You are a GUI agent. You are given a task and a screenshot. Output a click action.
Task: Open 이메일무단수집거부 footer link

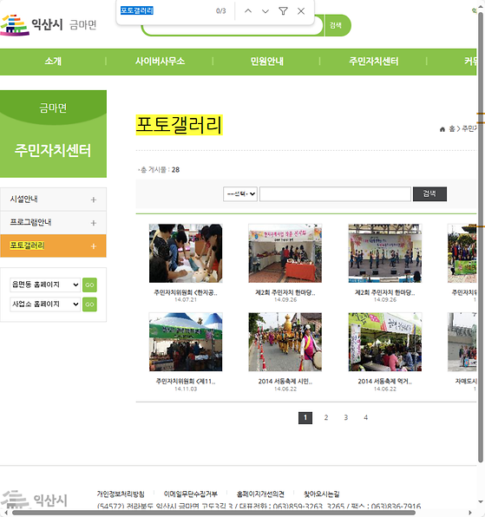tap(191, 494)
